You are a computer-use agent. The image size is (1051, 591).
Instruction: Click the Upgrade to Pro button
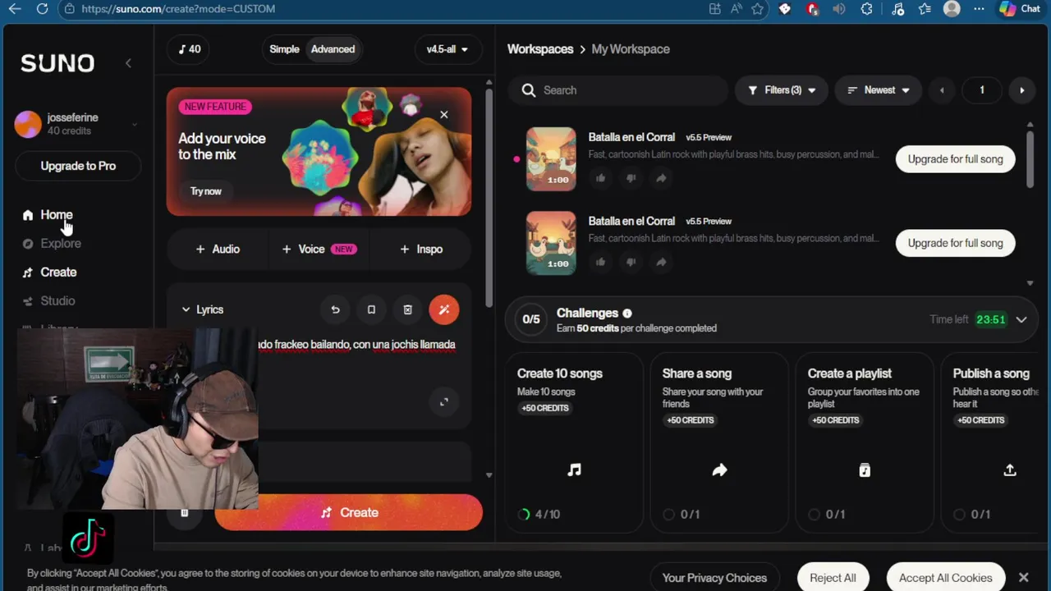click(x=78, y=166)
